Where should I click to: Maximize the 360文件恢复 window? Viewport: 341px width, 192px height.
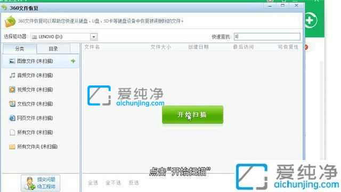pos(282,6)
